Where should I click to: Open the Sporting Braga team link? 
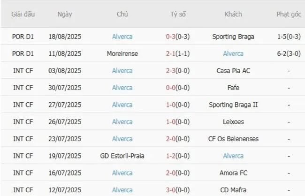pos(233,37)
